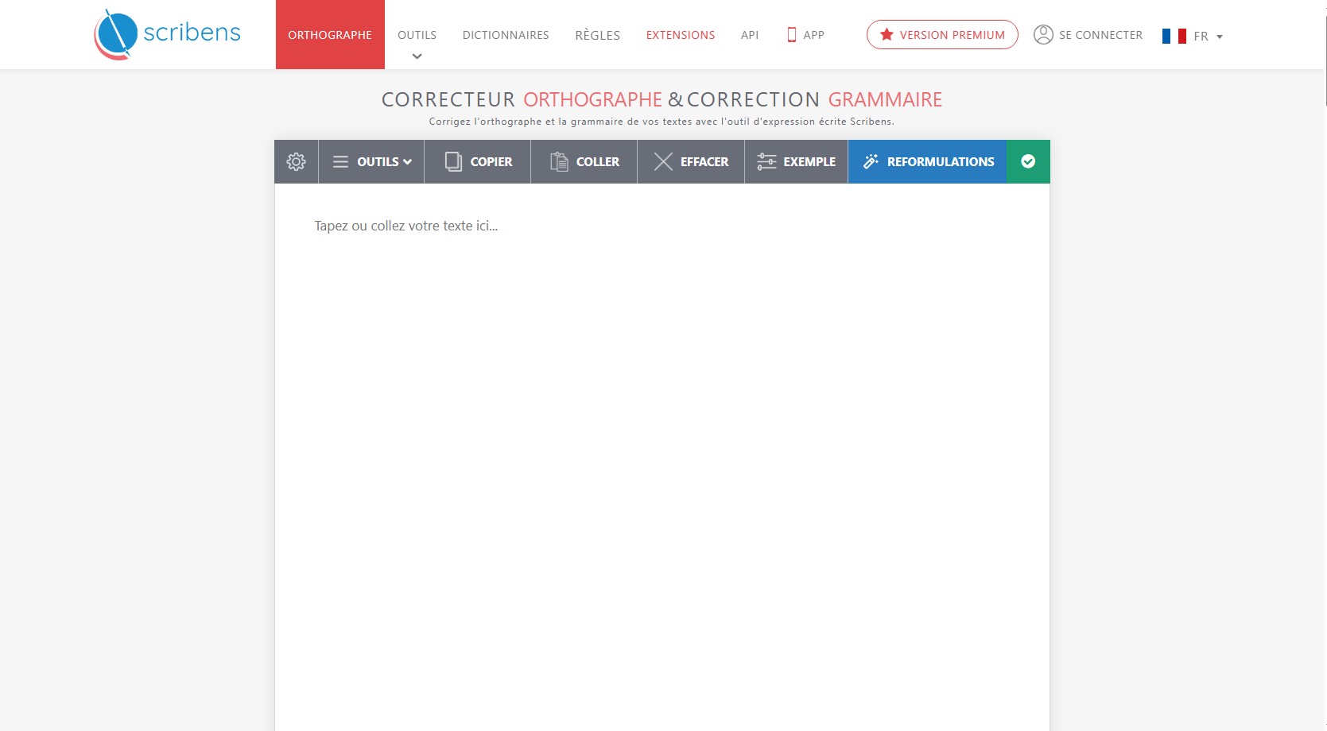Open the editor settings gear icon
This screenshot has height=731, width=1327.
click(296, 162)
